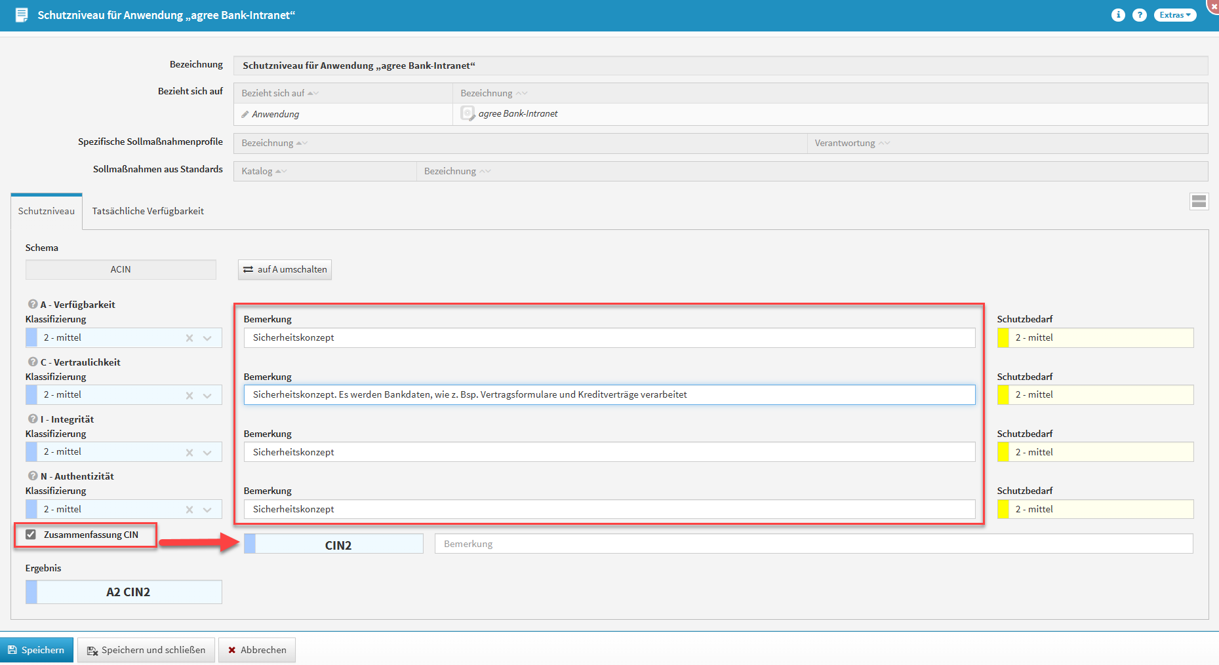Screen dimensions: 1219x665
Task: Click the yellow Schutzbedarf swatch for Verfügbarkeit
Action: [x=1003, y=338]
